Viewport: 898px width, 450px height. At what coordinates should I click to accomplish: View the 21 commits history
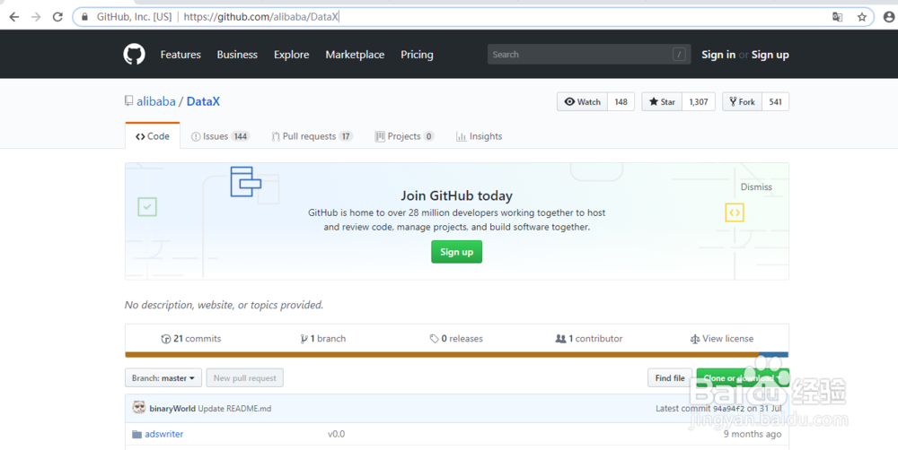[191, 339]
